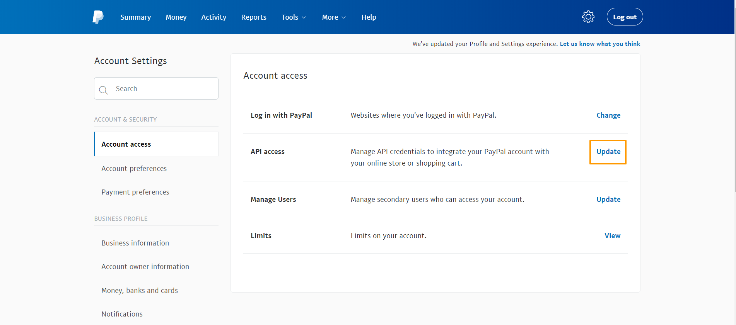
Task: Click the PayPal logo icon
Action: pos(98,17)
